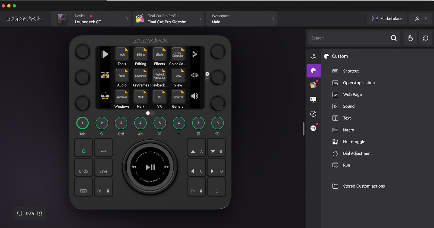
Task: Select round button 1 labeled Tab
Action: 82,123
